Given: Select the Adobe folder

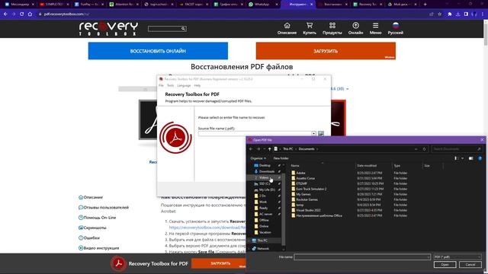Looking at the screenshot, I should pyautogui.click(x=300, y=173).
